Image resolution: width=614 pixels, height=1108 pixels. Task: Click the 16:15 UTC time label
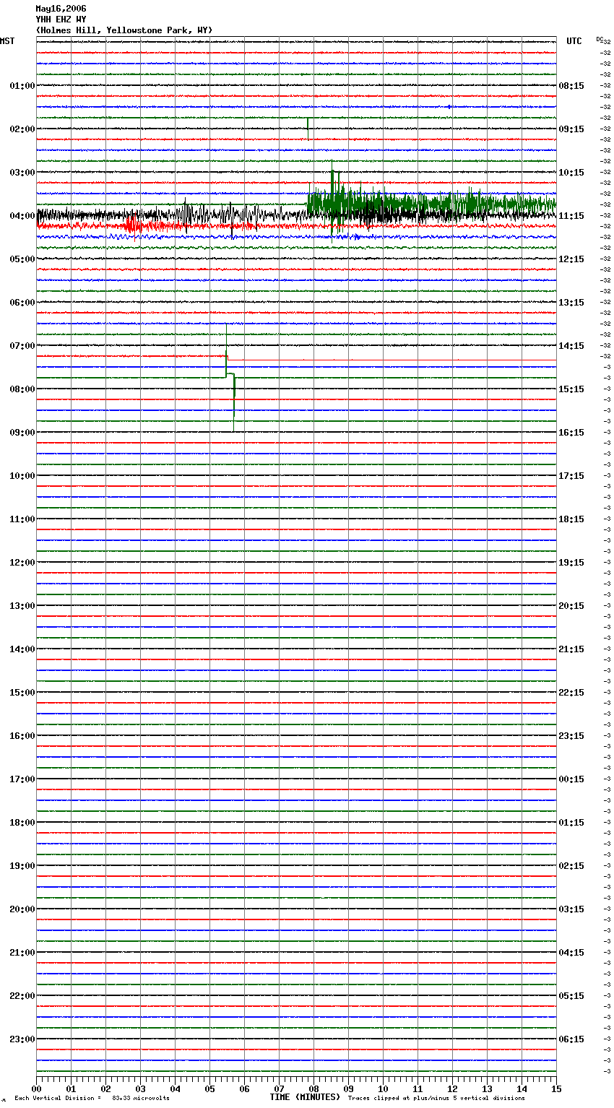coord(571,433)
